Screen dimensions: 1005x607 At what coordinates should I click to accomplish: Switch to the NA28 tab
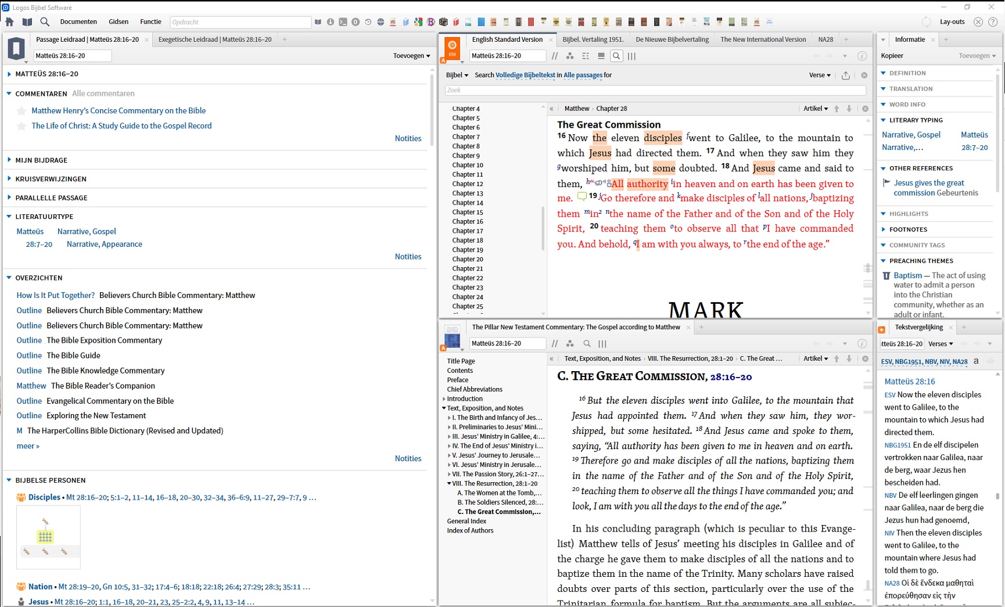tap(825, 39)
